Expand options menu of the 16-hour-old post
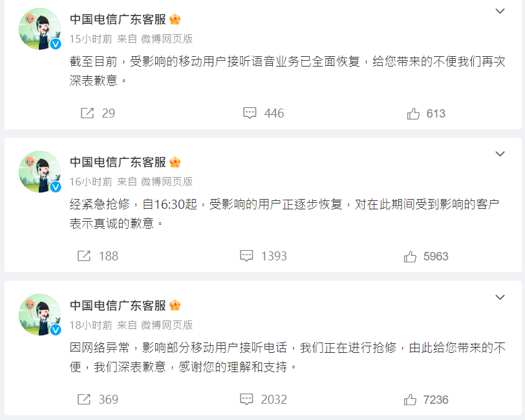Viewport: 525px width, 420px height. coord(500,154)
